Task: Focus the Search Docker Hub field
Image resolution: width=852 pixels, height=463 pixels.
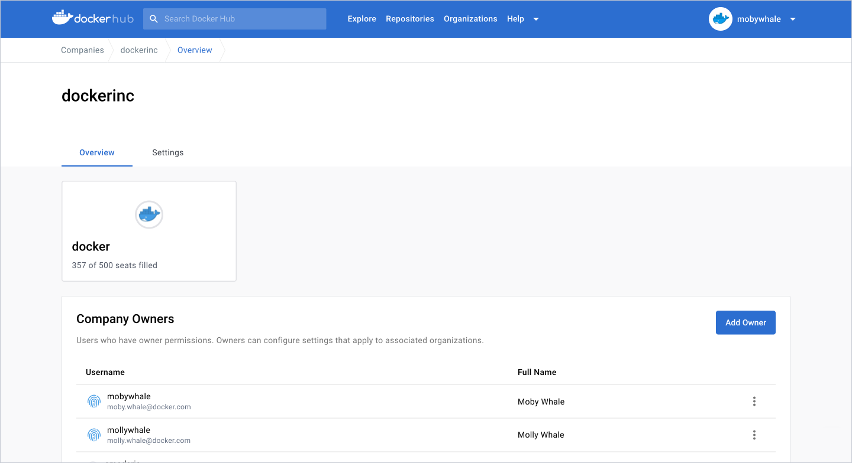Action: click(235, 19)
